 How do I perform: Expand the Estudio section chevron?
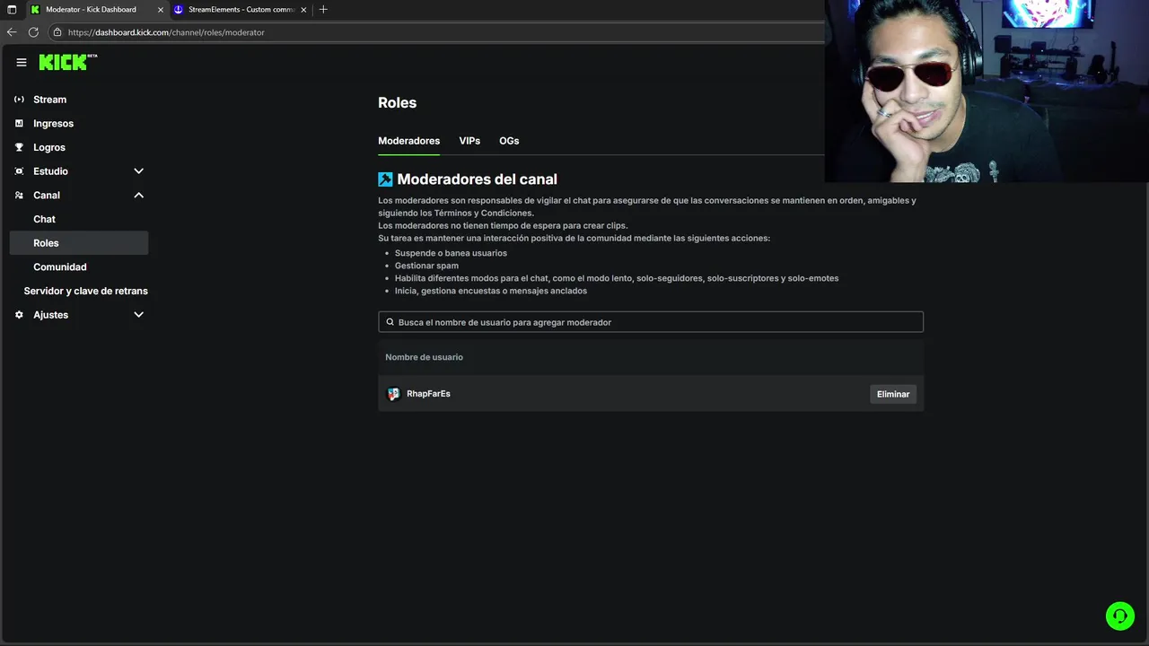(138, 171)
